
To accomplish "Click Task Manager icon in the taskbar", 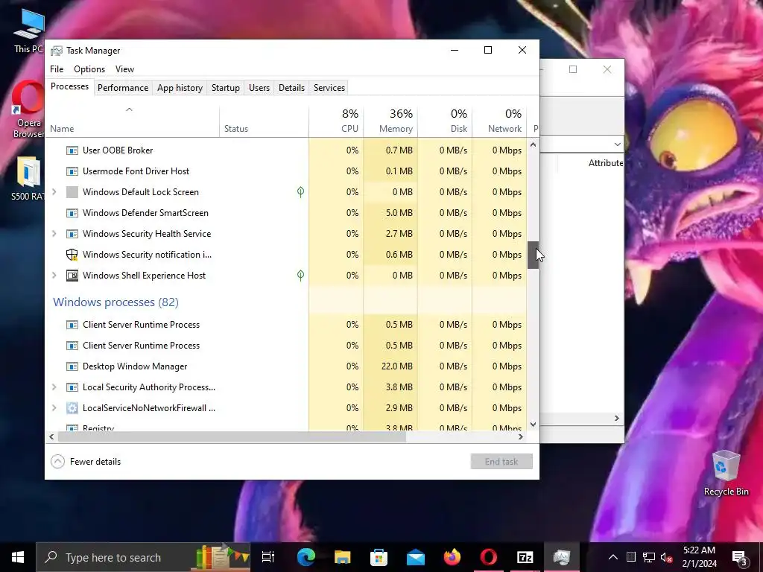I will tap(562, 557).
